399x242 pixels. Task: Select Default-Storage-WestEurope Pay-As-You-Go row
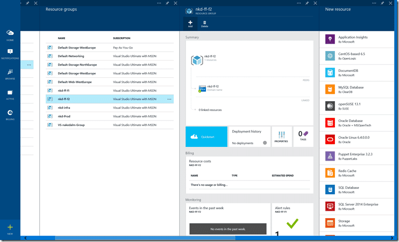pos(110,48)
